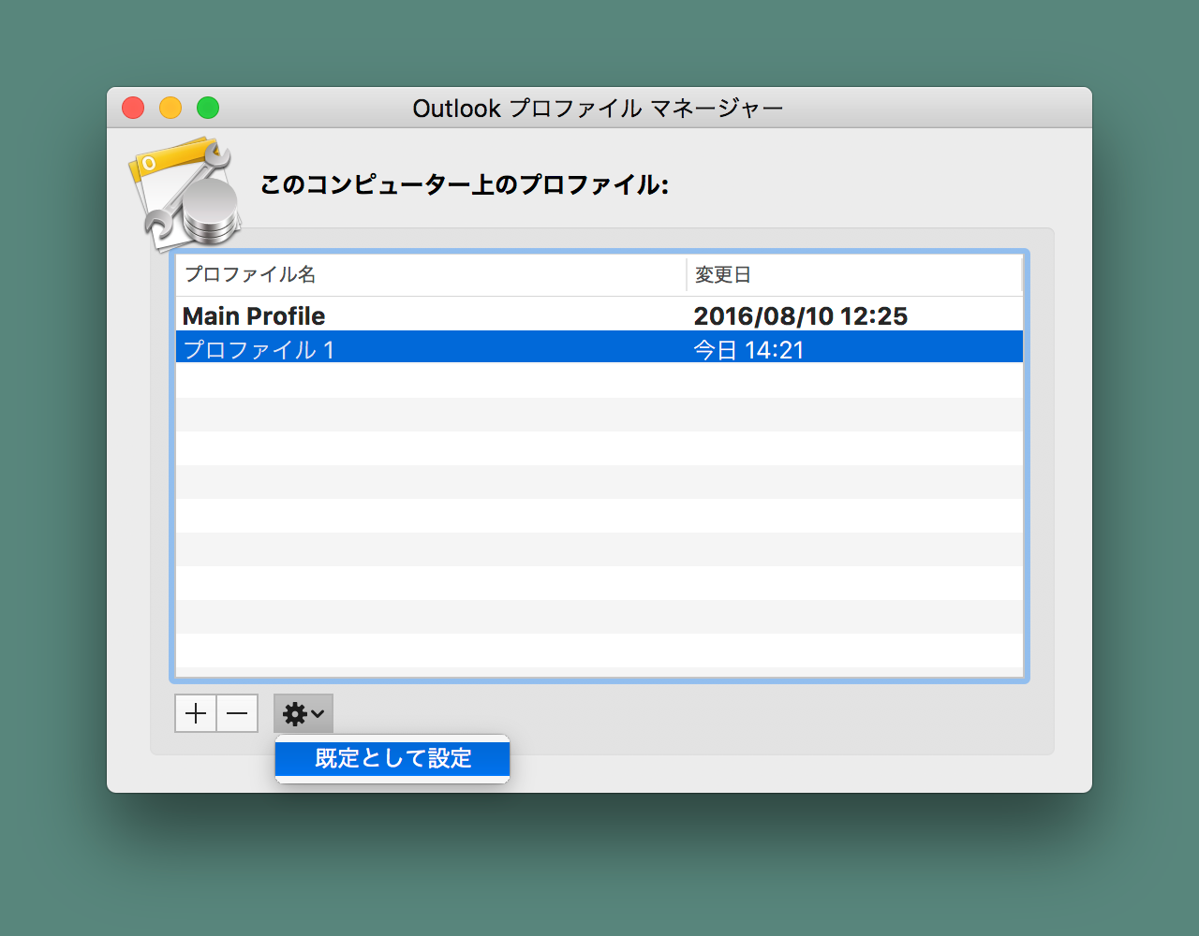Close the Outlook プロファイル マネージャー window
The height and width of the screenshot is (936, 1199).
click(x=133, y=108)
